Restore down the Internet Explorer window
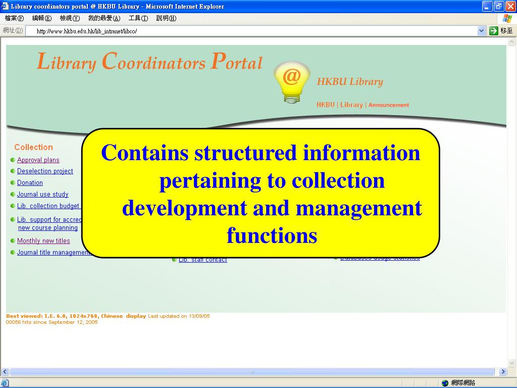The width and height of the screenshot is (517, 388). pyautogui.click(x=499, y=6)
